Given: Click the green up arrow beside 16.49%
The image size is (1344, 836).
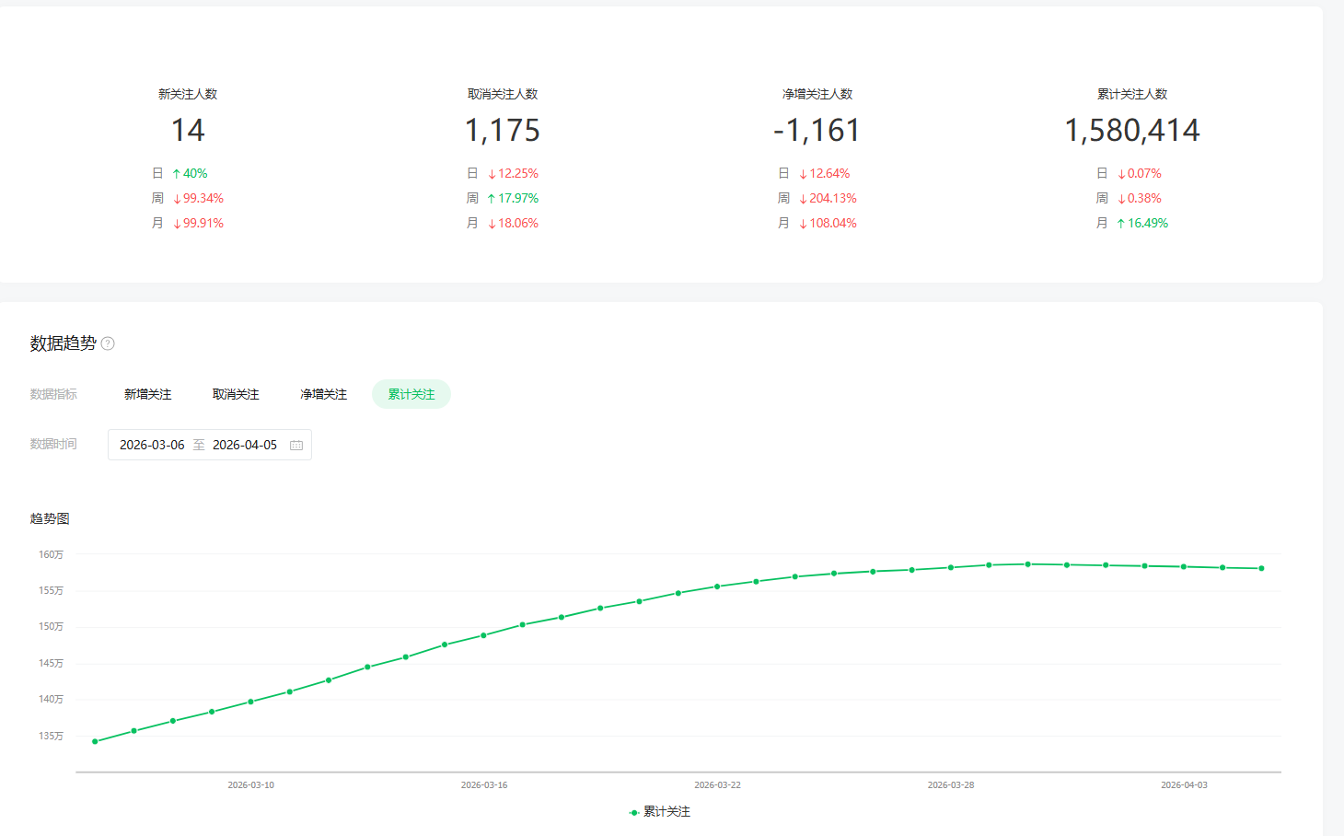Looking at the screenshot, I should pos(1120,224).
